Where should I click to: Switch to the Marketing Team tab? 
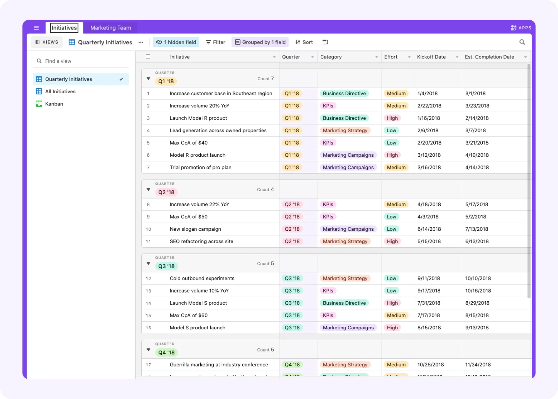tap(111, 28)
